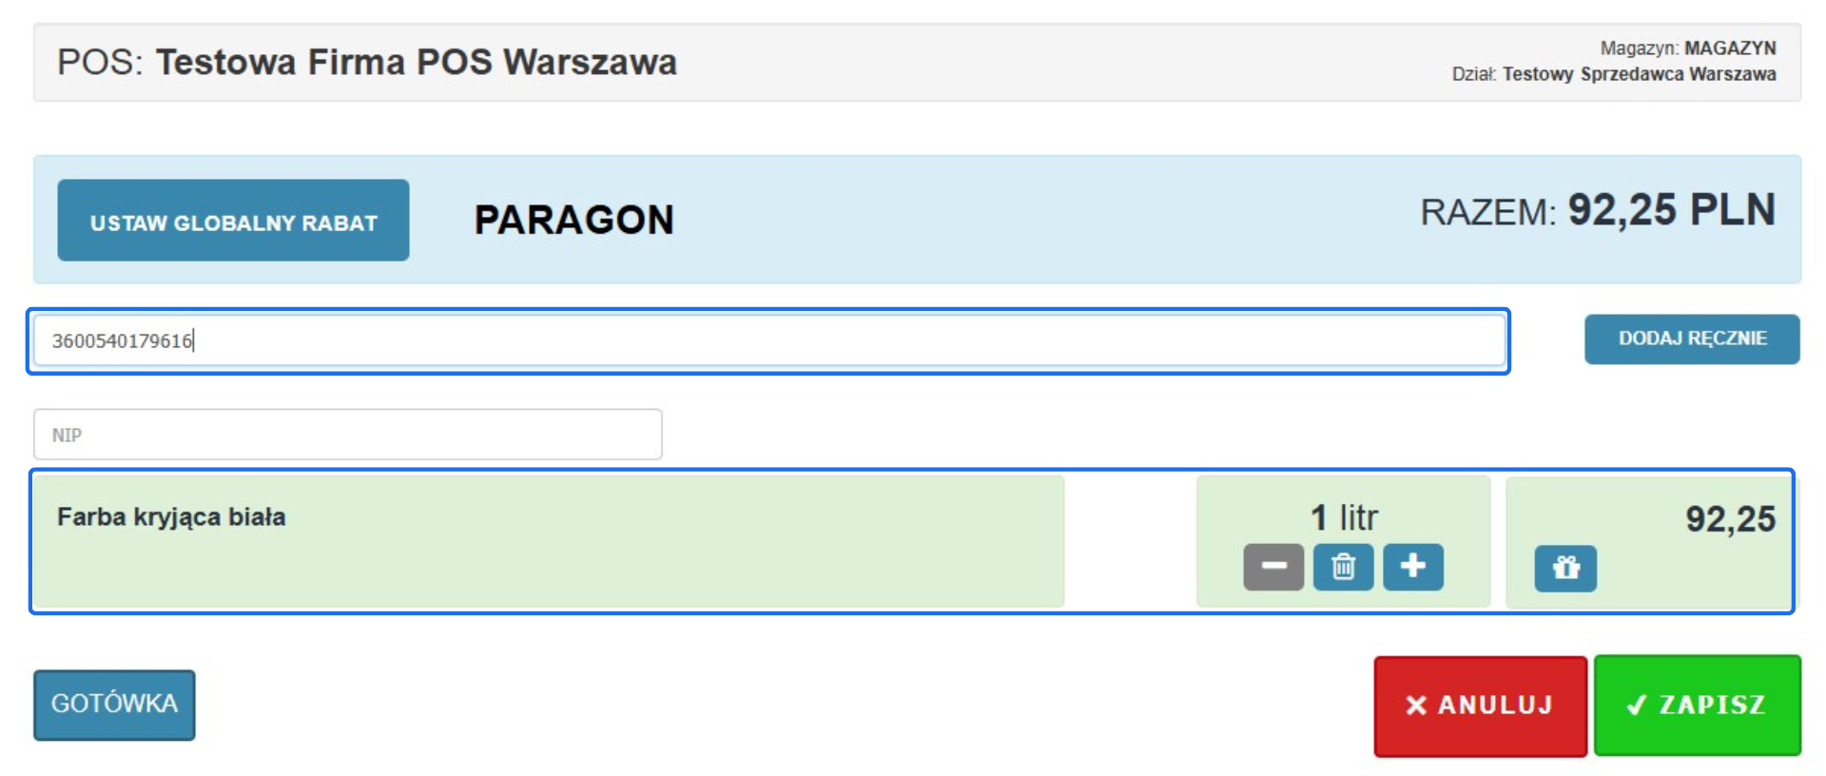The width and height of the screenshot is (1826, 776).
Task: Click into the NIP field
Action: point(347,435)
